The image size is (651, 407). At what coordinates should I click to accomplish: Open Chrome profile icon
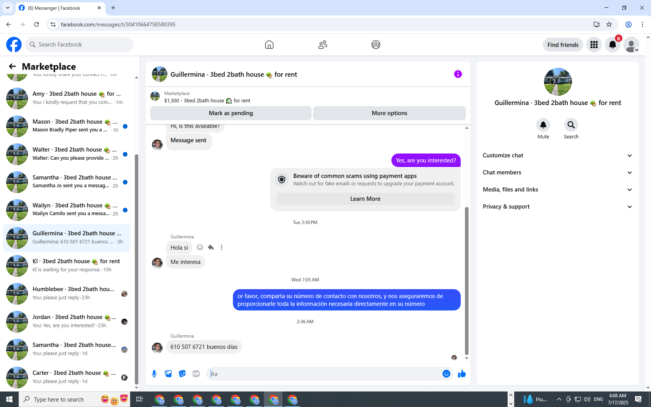tap(629, 24)
